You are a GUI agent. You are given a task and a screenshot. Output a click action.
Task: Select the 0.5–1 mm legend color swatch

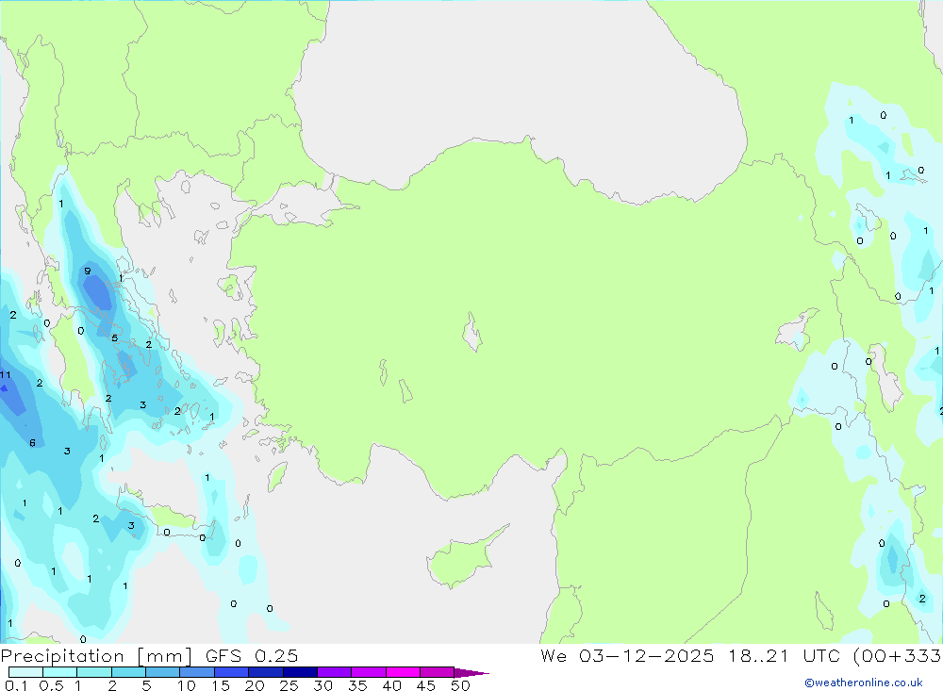pyautogui.click(x=59, y=672)
